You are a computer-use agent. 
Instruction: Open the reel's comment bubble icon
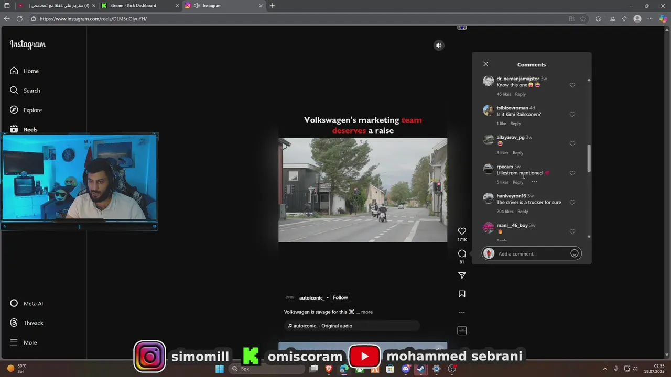point(462,254)
